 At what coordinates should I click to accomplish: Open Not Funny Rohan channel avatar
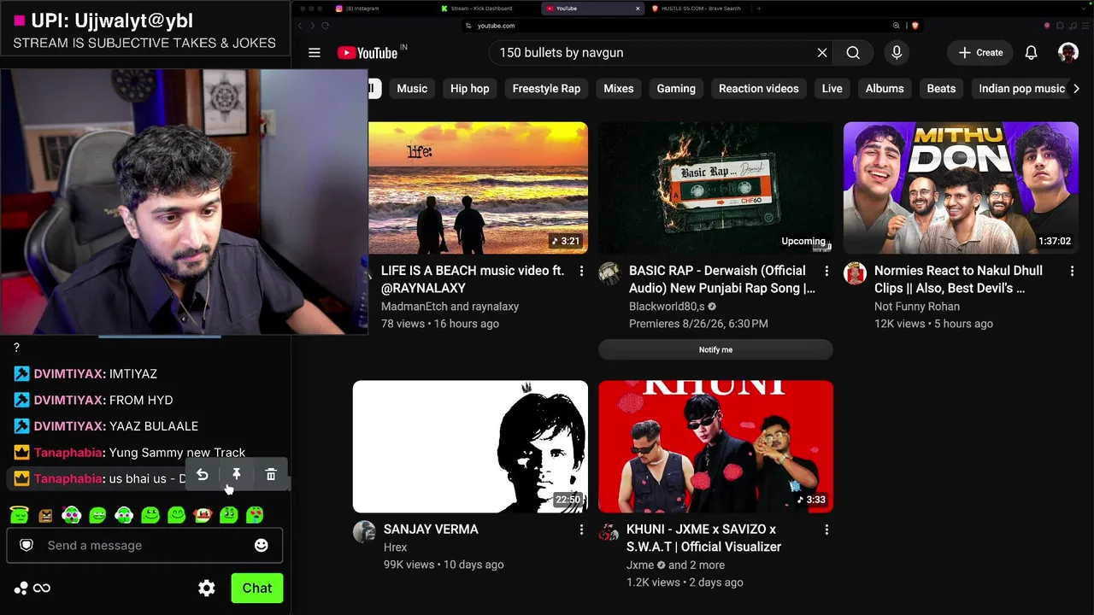click(855, 273)
